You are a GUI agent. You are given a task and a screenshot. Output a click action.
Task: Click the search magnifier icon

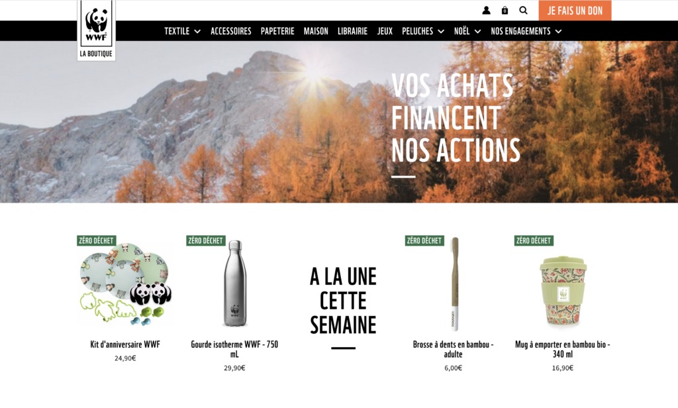click(x=523, y=11)
